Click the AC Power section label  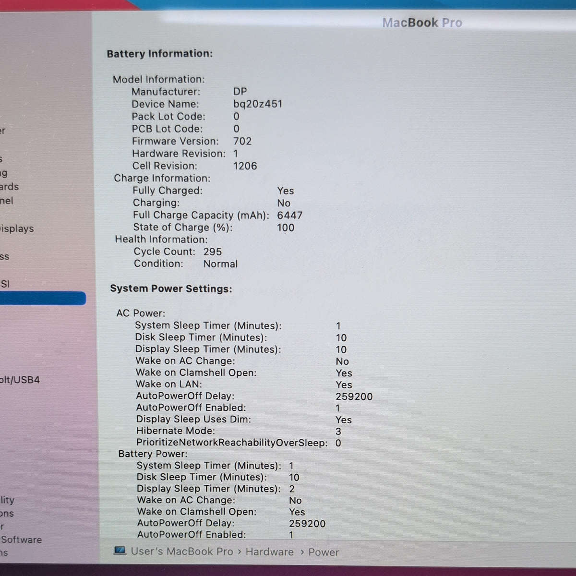point(141,313)
